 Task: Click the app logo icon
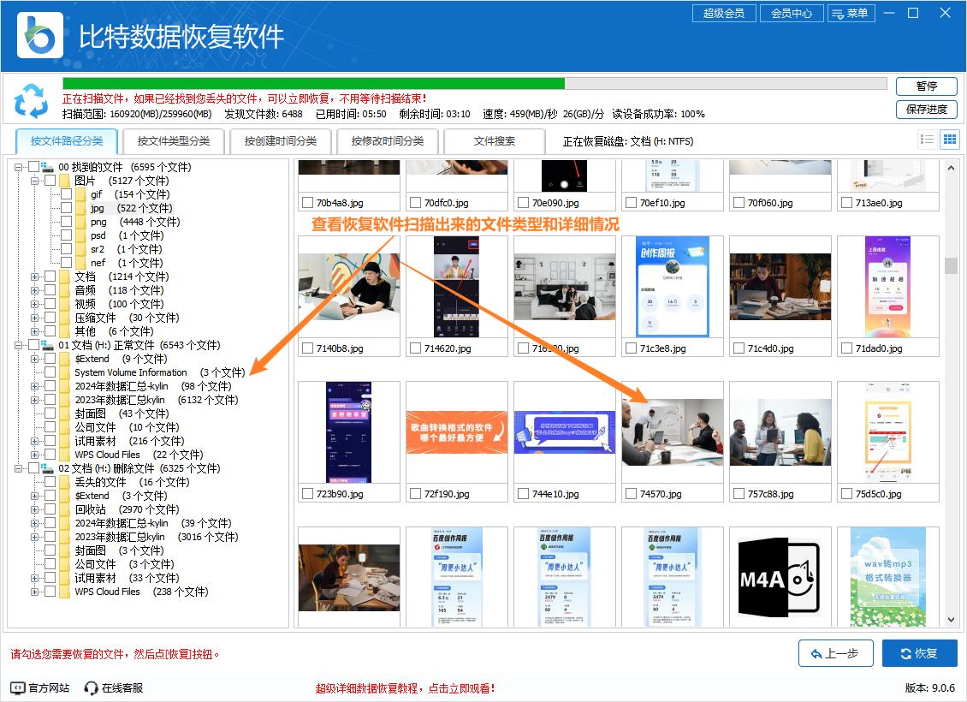click(39, 35)
